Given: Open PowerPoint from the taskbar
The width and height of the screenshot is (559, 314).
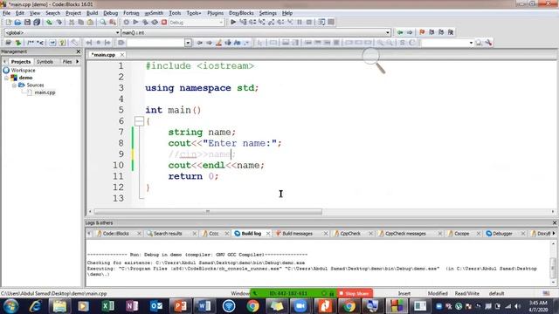Looking at the screenshot, I should pos(180,306).
